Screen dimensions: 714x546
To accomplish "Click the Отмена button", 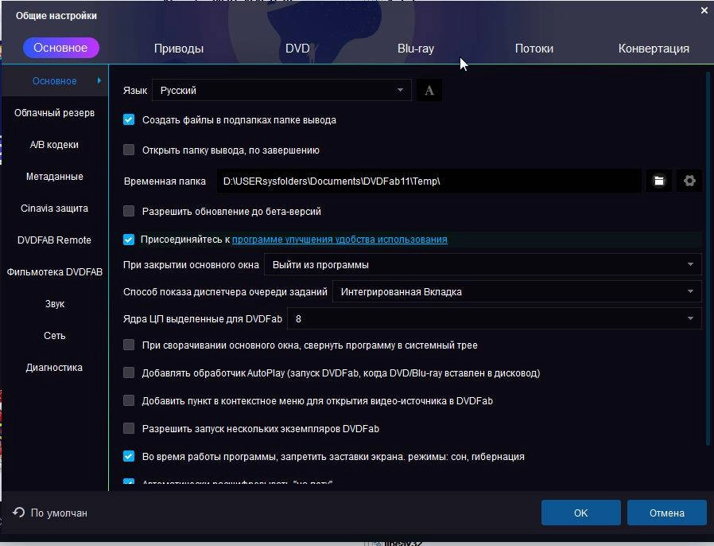I will click(x=666, y=513).
